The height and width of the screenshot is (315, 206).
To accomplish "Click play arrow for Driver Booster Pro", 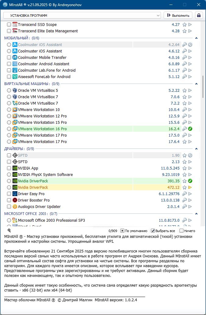I will [x=190, y=200].
